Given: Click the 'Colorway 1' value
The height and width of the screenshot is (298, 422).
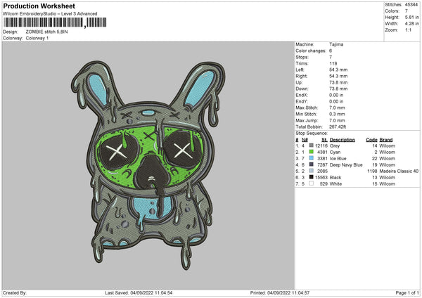Looking at the screenshot, I should (37, 38).
